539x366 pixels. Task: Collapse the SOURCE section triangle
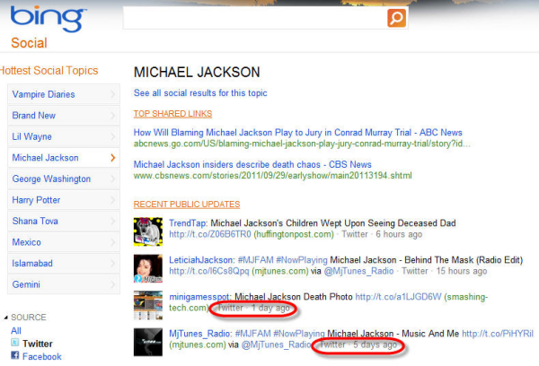coord(6,318)
